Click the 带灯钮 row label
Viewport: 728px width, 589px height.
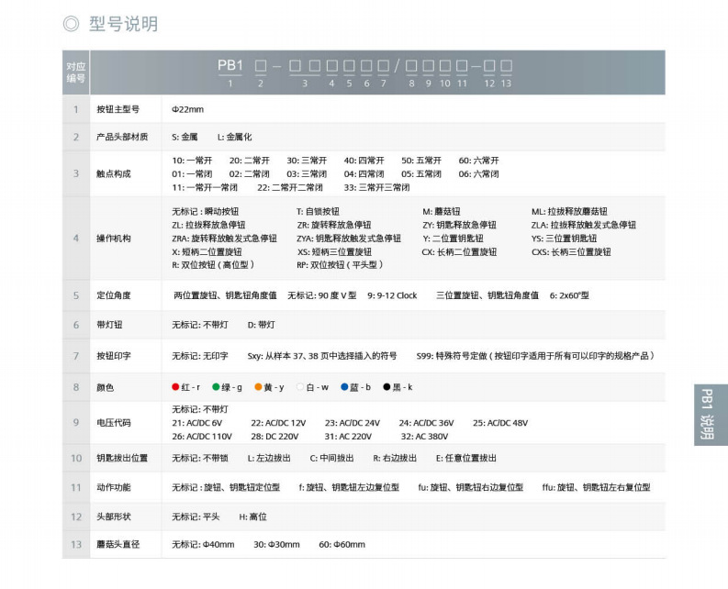tap(109, 325)
